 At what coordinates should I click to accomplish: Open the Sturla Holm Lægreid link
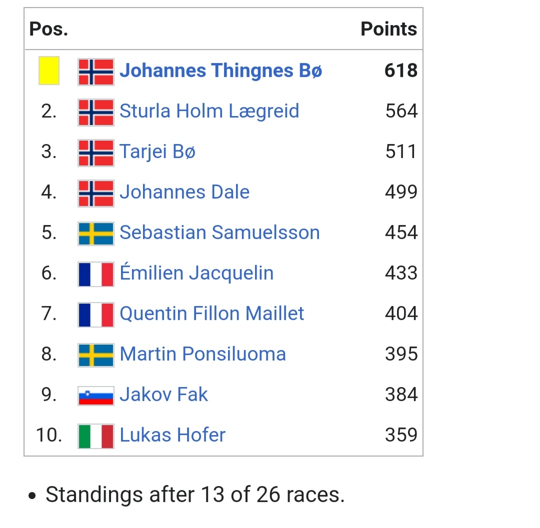tap(209, 111)
